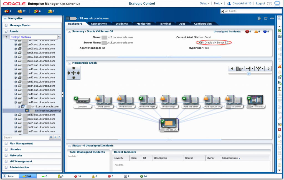Click the edit notes icon in title bar
This screenshot has width=284, height=180.
[259, 18]
